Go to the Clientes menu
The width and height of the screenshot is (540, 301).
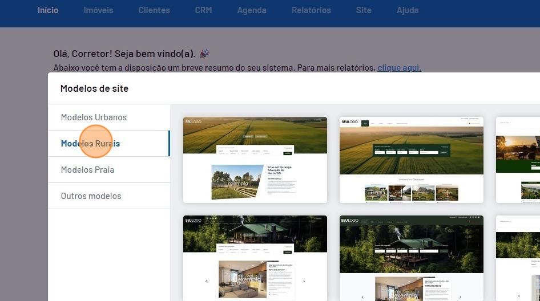[154, 10]
